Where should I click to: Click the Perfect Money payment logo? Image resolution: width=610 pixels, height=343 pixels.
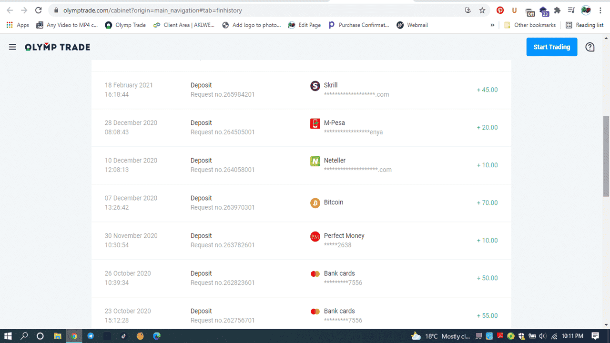(315, 236)
